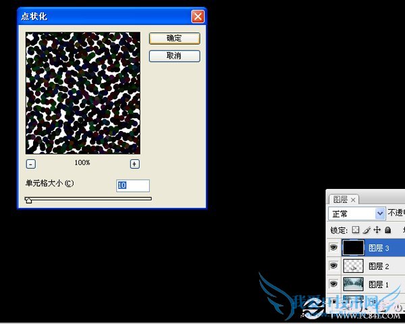Hide 图层 3 with its eye icon
Viewport: 405px width, 324px height.
coord(333,248)
